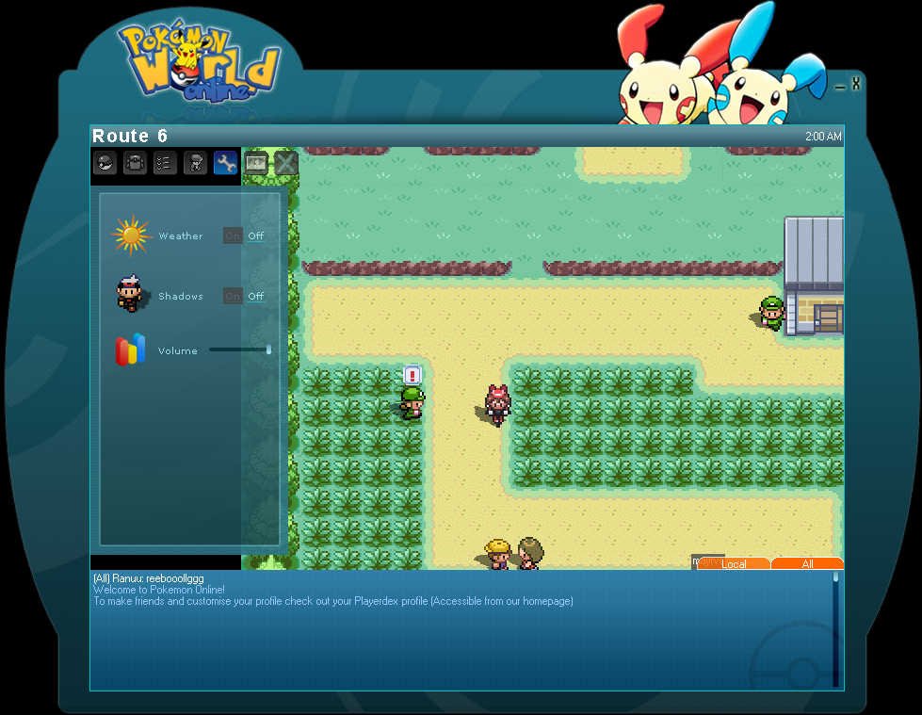Viewport: 922px width, 715px height.
Task: Click the sun Weather icon
Action: [x=131, y=236]
